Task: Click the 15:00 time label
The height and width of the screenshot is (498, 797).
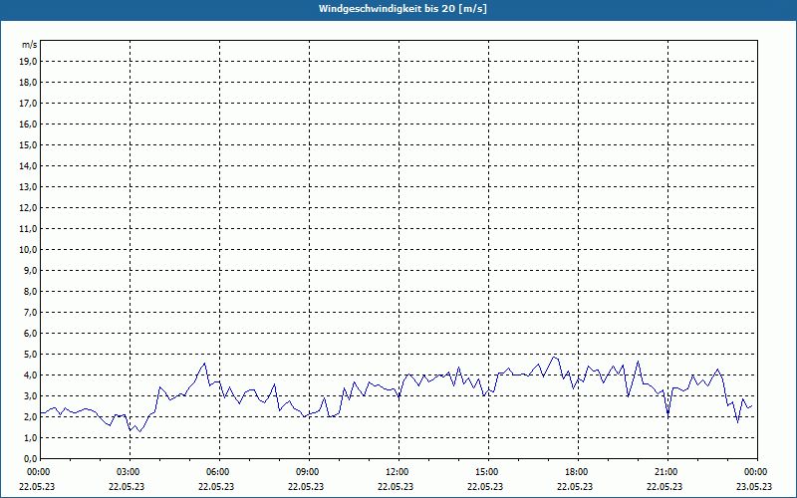Action: click(486, 472)
